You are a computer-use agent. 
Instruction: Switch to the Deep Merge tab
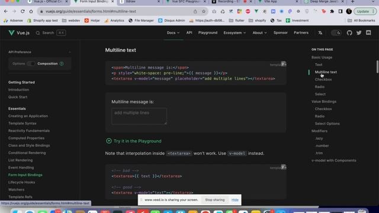point(323,2)
